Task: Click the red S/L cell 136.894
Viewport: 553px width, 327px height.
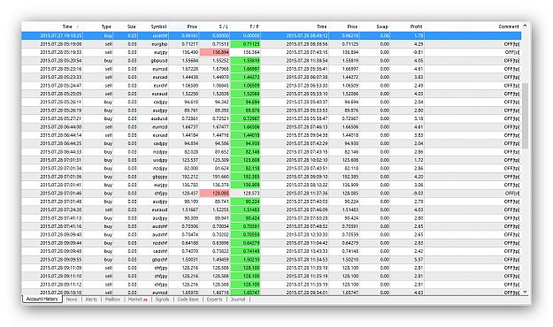Action: [215, 52]
